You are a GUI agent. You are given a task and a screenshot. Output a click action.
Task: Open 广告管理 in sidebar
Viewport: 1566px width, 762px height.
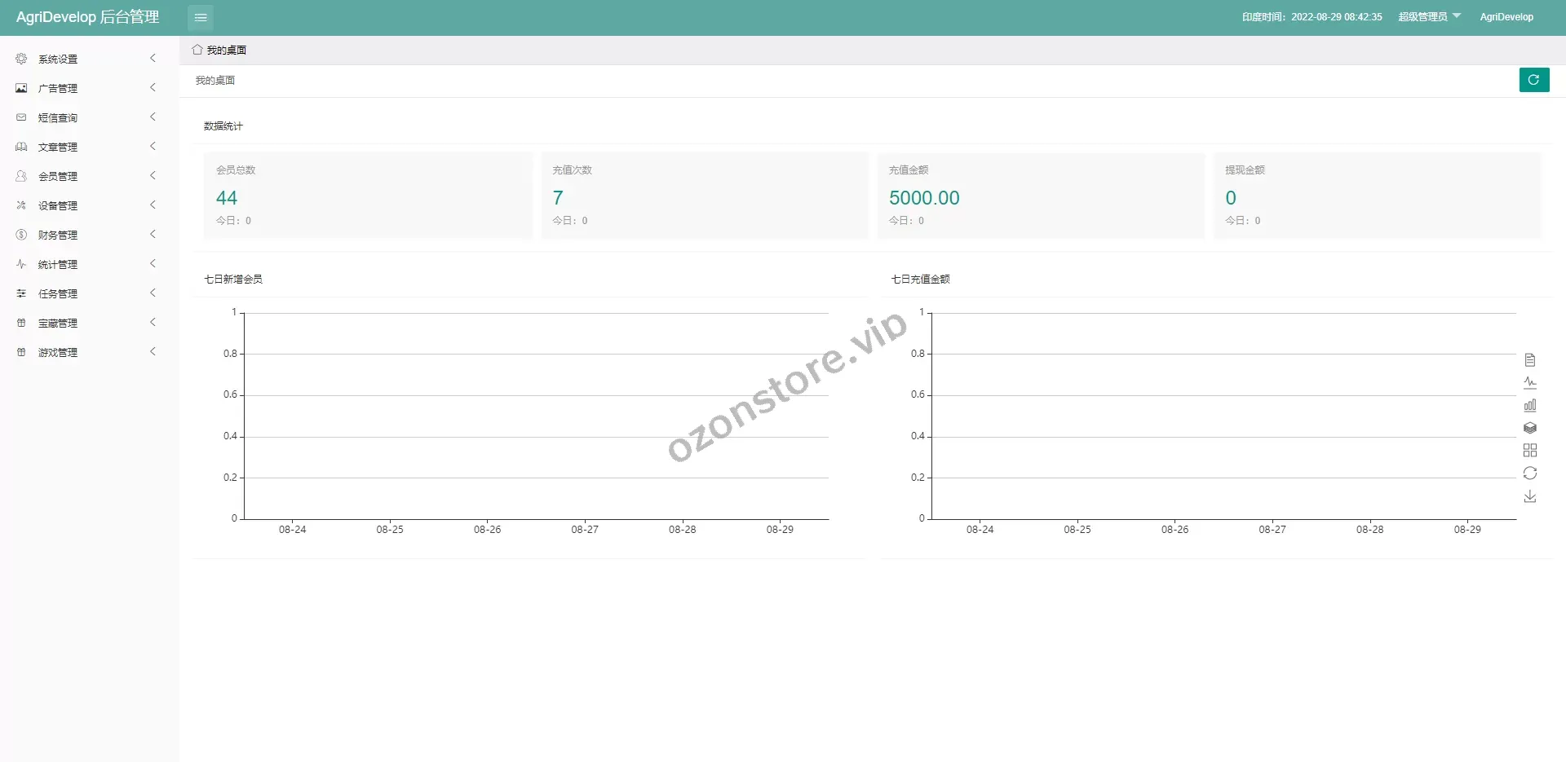point(58,88)
